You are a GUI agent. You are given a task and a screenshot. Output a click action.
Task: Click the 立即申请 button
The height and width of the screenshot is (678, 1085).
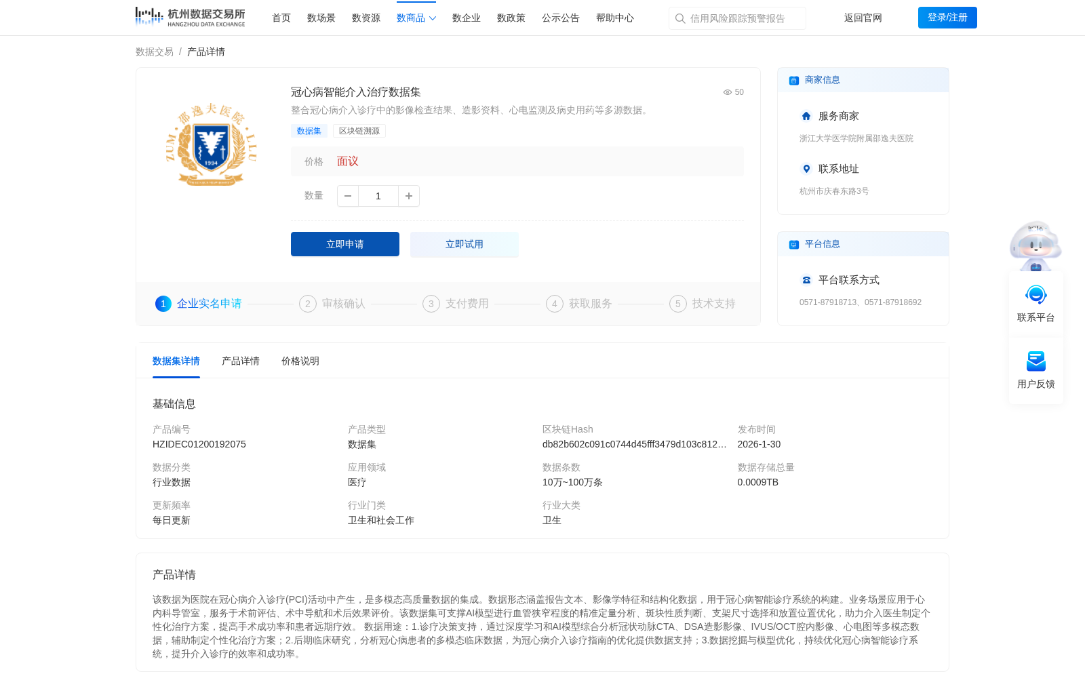pos(345,244)
